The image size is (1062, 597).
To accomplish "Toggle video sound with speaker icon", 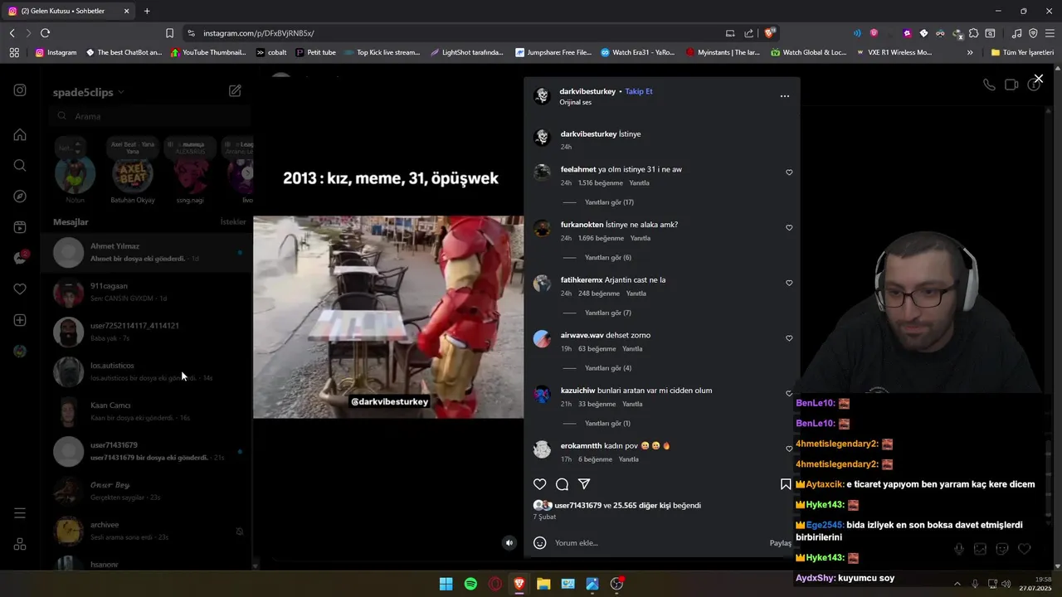I will (509, 543).
